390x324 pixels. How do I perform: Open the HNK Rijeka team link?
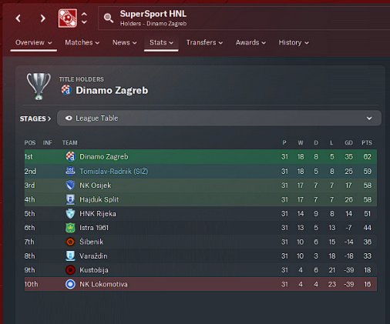point(98,214)
